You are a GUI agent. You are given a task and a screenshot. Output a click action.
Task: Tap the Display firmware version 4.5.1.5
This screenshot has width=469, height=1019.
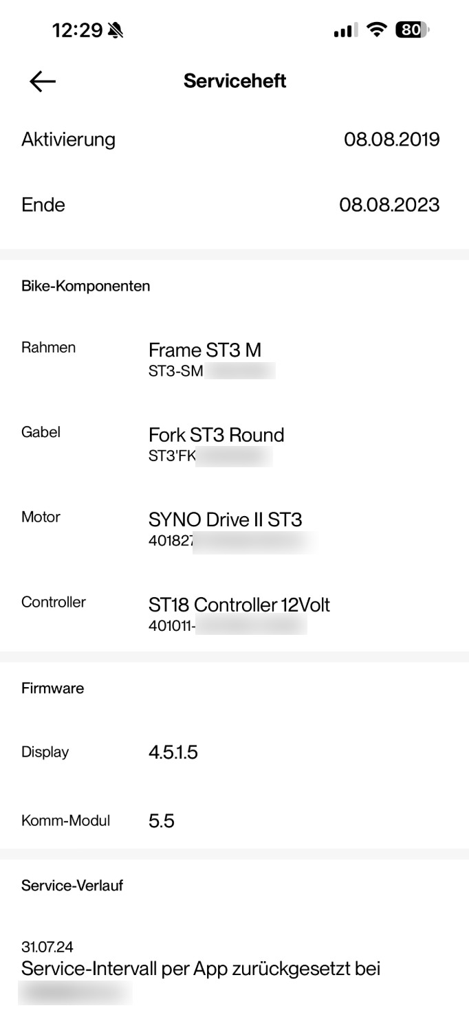(x=173, y=752)
